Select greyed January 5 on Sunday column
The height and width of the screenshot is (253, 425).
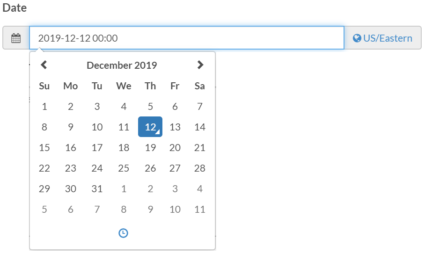point(44,210)
